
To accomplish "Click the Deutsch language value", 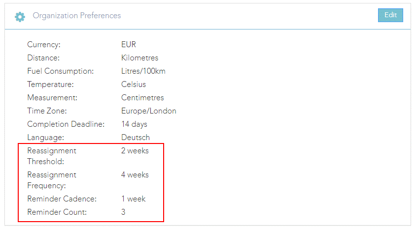I will pos(136,138).
